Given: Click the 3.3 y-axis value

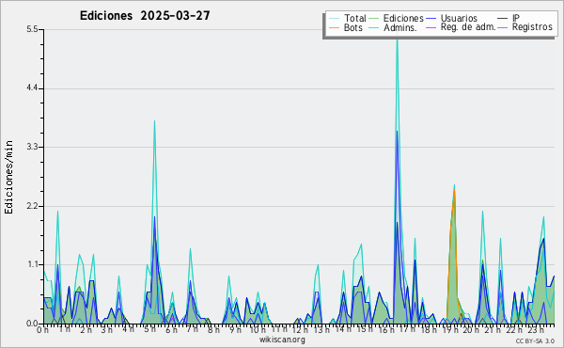Looking at the screenshot, I should tap(32, 147).
